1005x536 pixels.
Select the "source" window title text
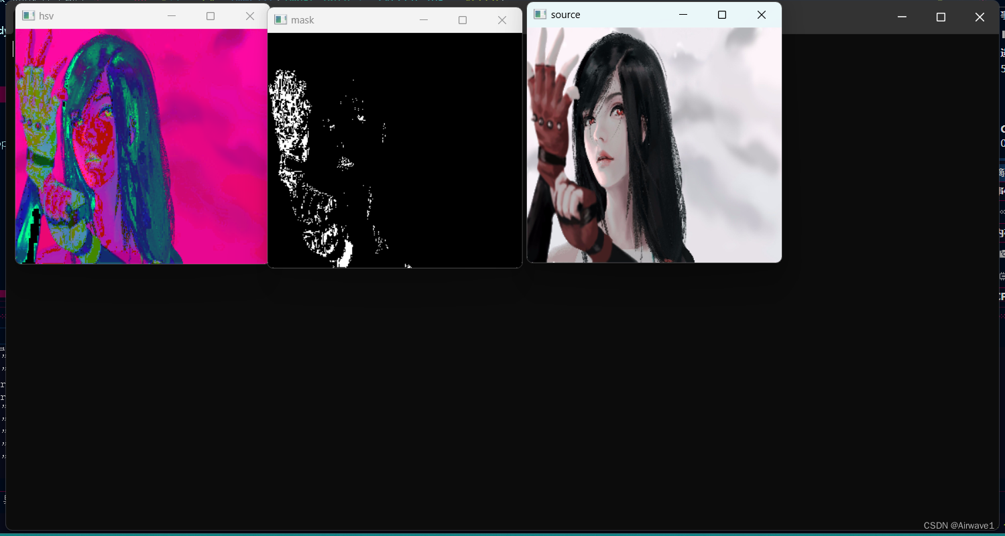tap(566, 15)
